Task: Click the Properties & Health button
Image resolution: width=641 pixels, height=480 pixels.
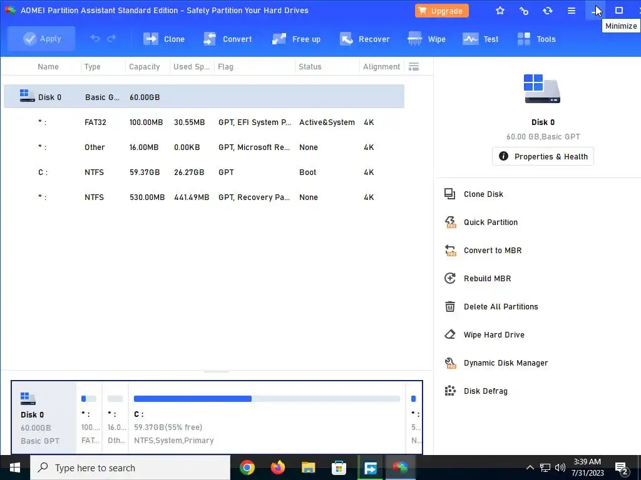Action: [x=543, y=156]
